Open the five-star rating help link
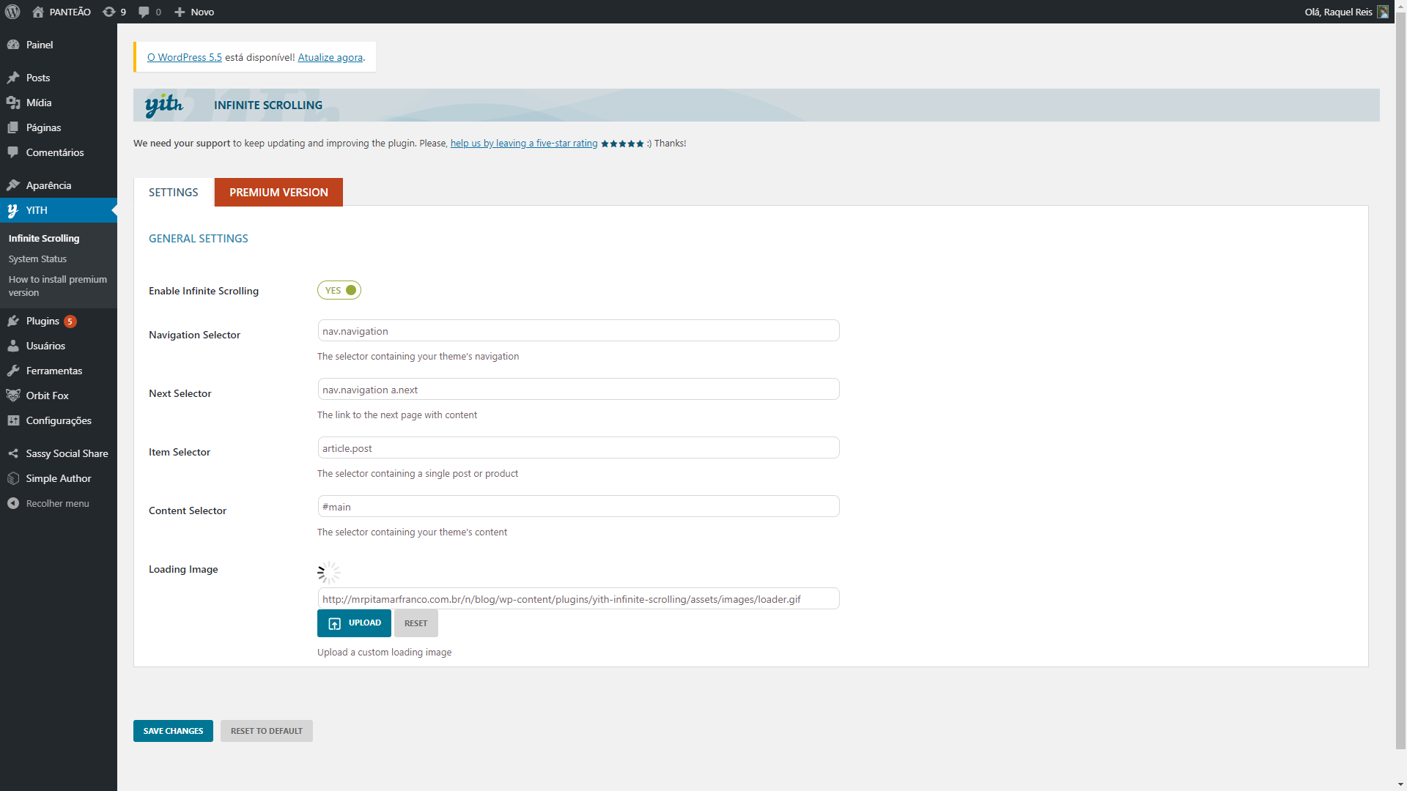The width and height of the screenshot is (1407, 791). 524,144
